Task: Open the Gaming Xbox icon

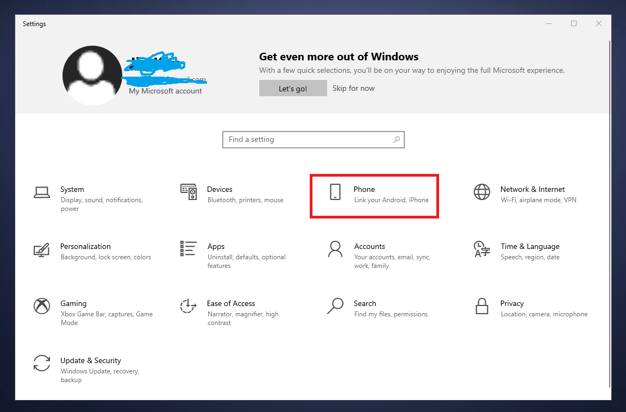Action: [x=42, y=306]
